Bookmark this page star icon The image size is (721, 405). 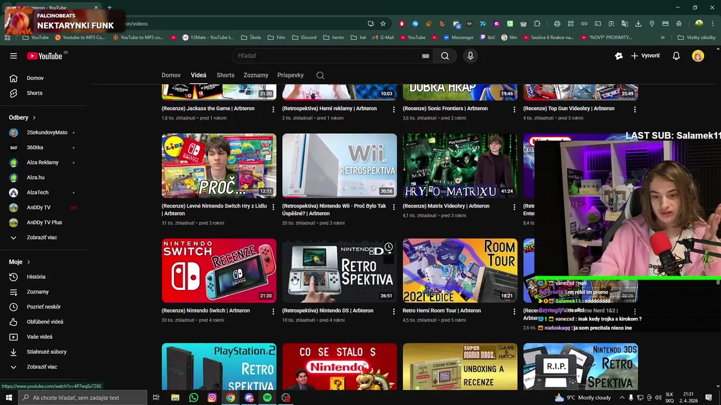pyautogui.click(x=383, y=24)
